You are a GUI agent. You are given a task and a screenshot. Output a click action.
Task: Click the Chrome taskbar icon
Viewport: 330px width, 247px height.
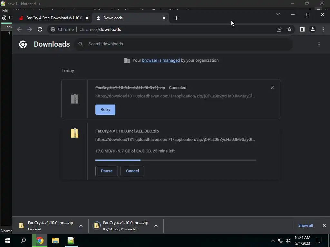pyautogui.click(x=40, y=241)
